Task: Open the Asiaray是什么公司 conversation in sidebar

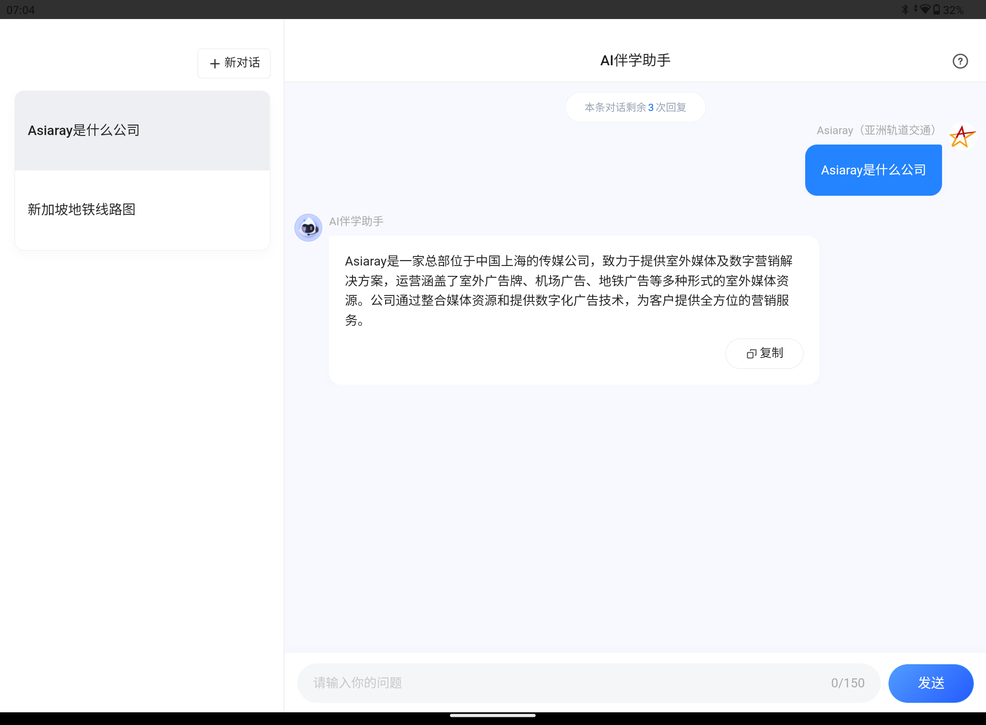Action: 142,130
